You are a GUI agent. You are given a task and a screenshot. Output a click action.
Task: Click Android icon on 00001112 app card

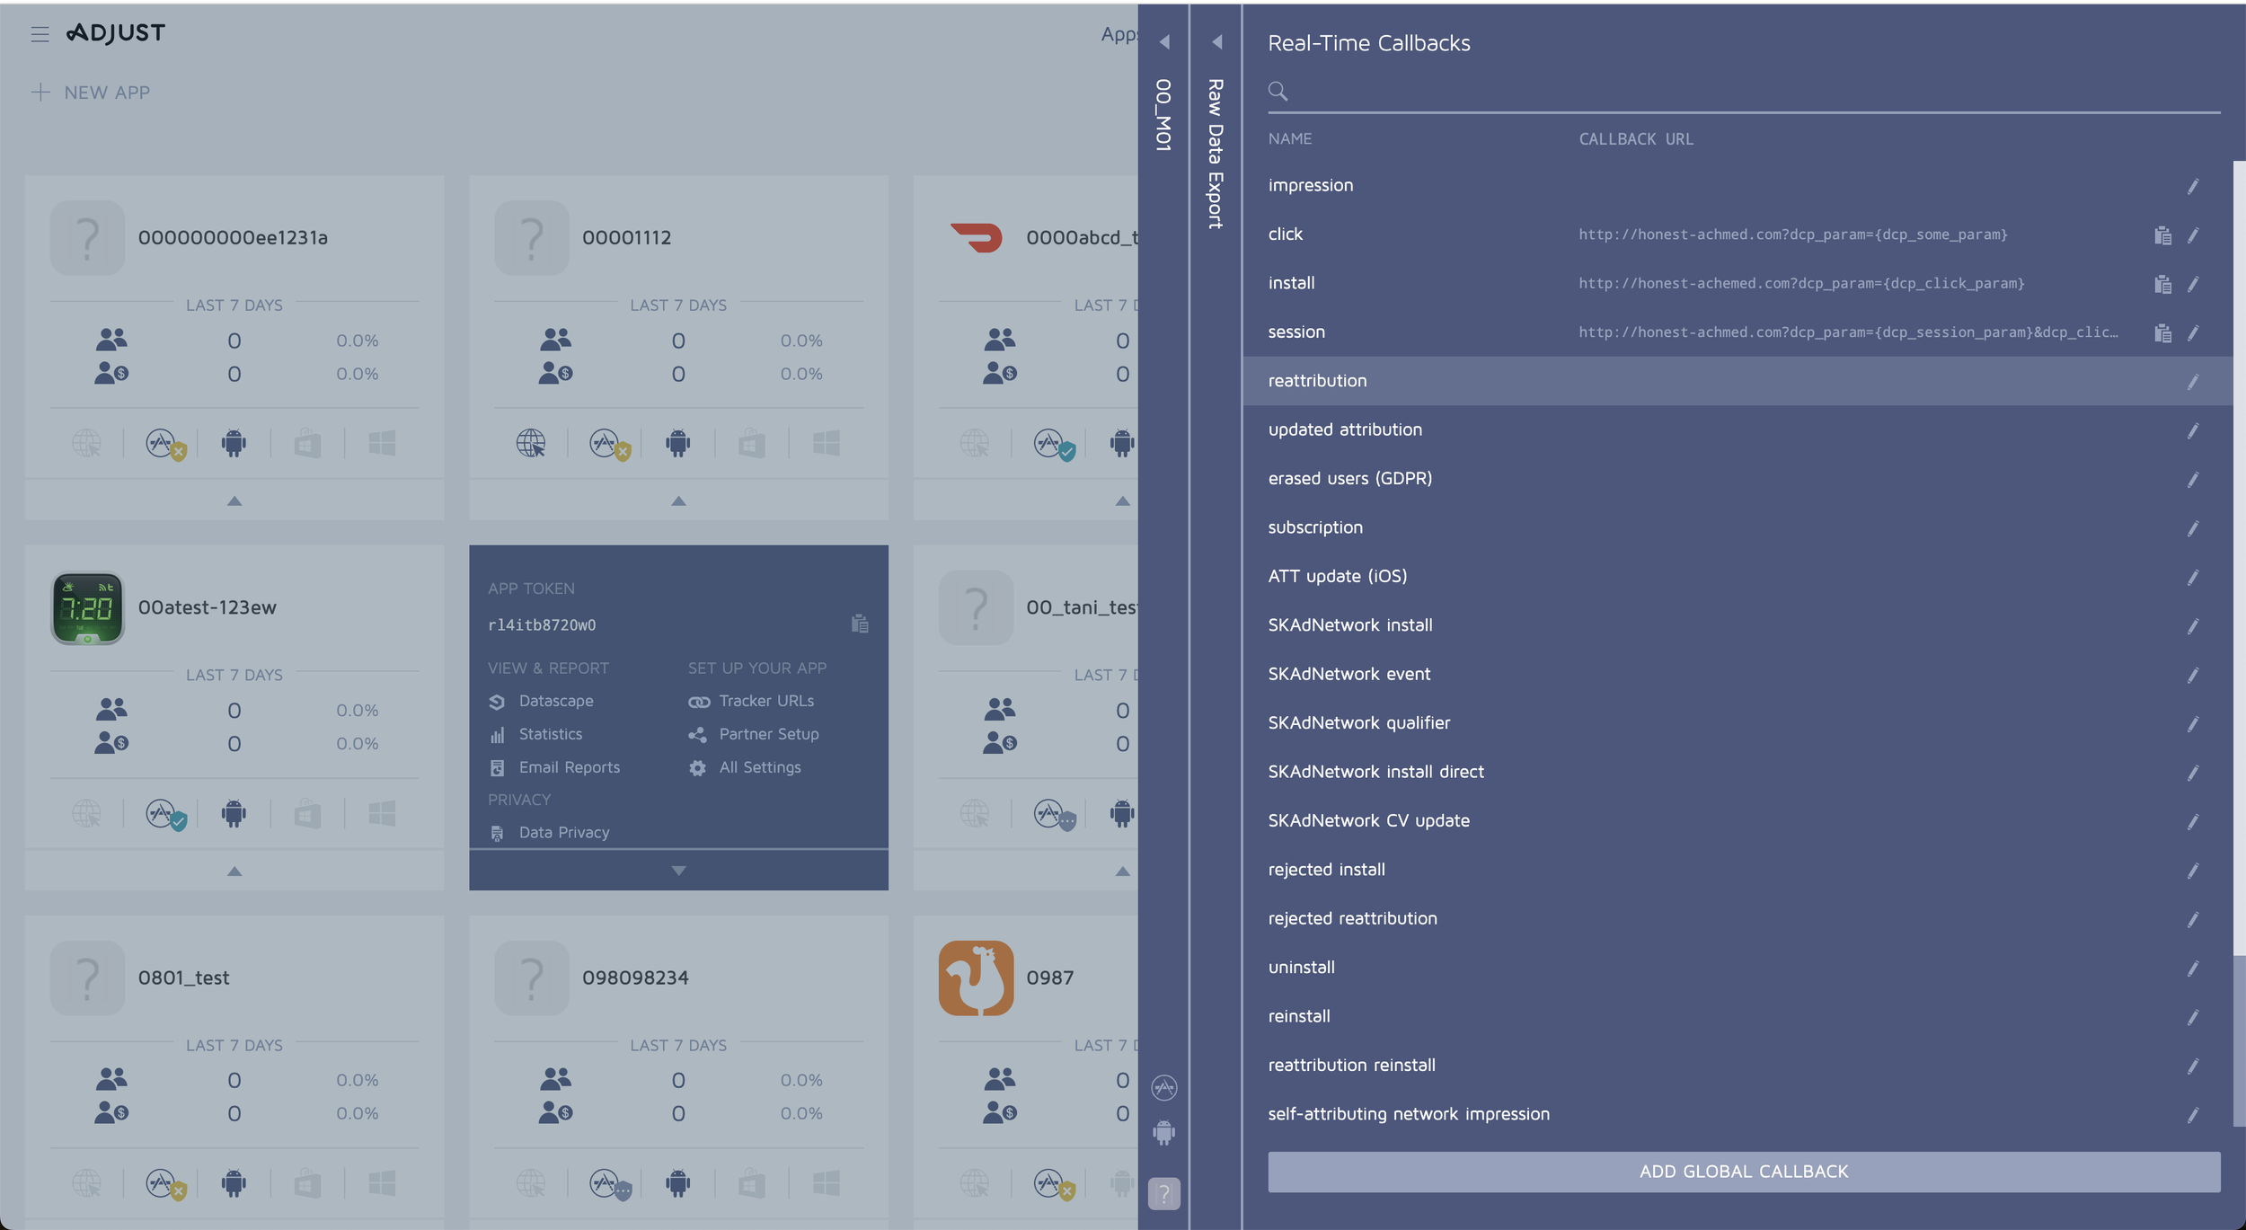pos(677,443)
